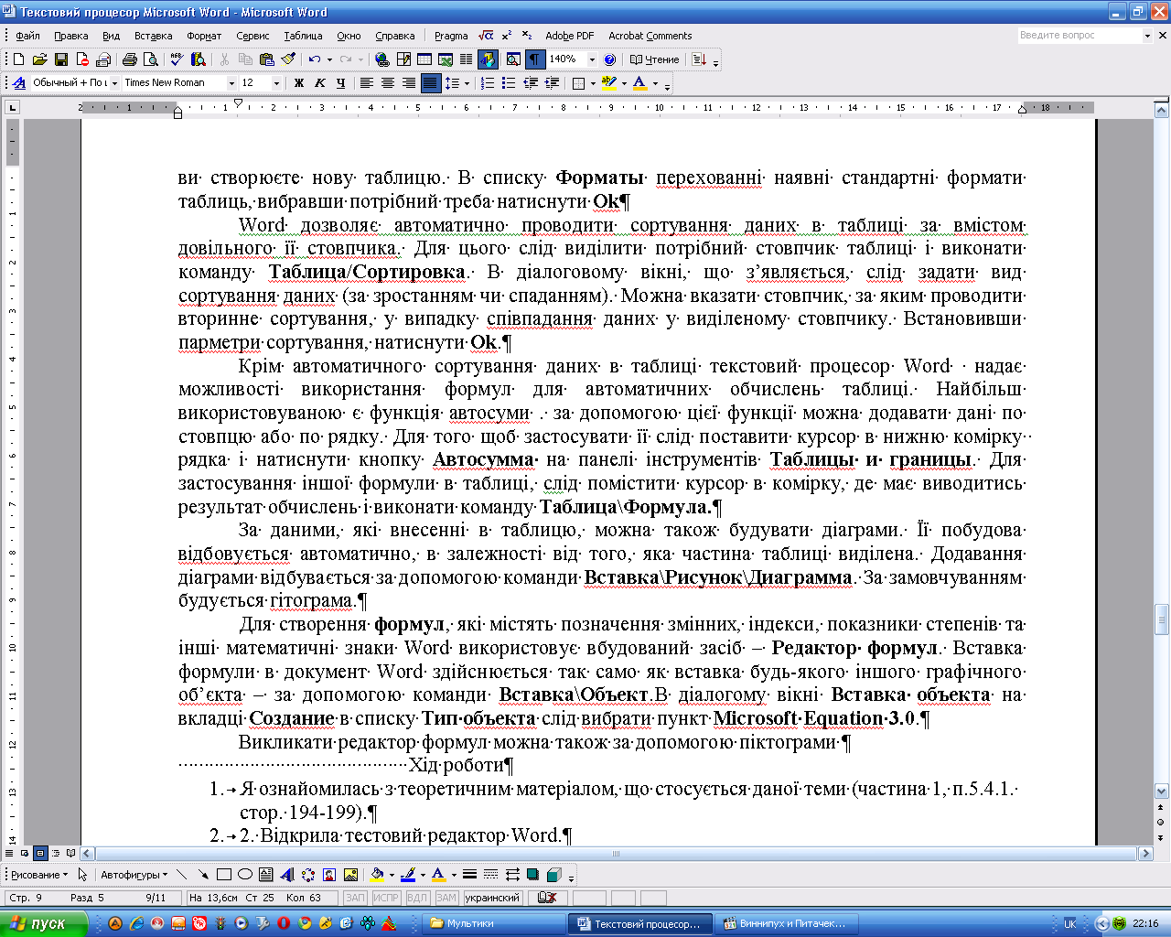
Task: Cut the selection with the scissors icon
Action: point(224,59)
